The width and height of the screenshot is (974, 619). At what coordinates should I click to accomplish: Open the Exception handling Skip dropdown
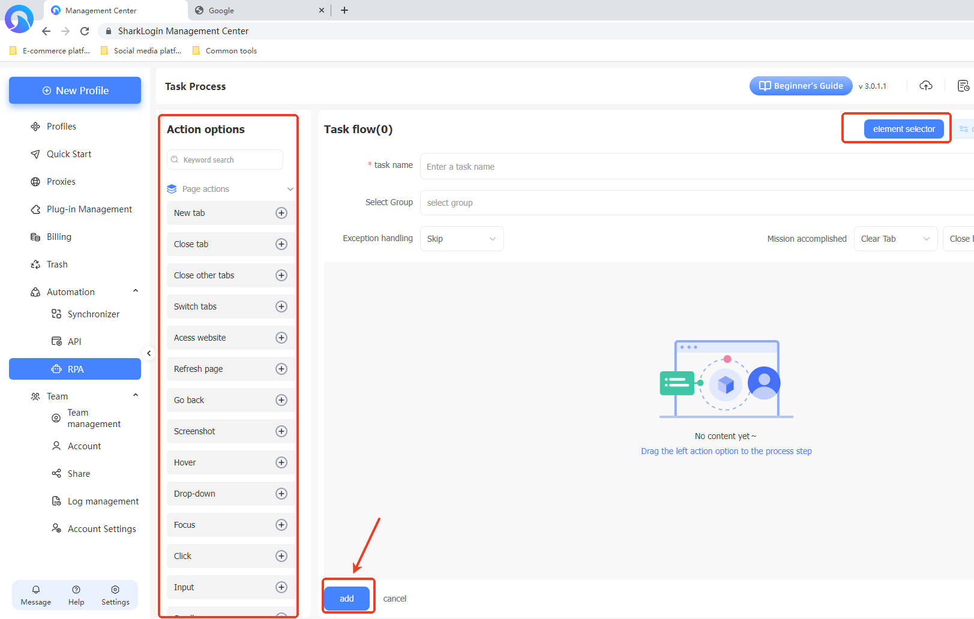[x=461, y=239]
